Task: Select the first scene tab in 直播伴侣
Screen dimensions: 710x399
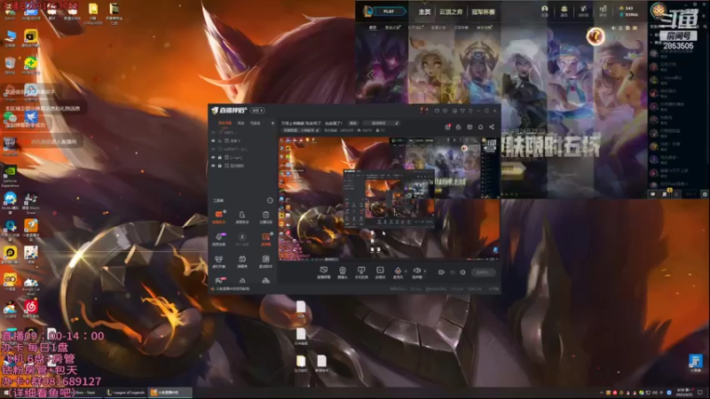Action: tap(225, 123)
